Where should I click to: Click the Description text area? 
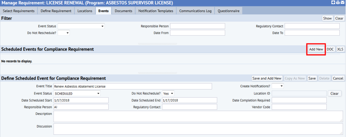click(198, 116)
